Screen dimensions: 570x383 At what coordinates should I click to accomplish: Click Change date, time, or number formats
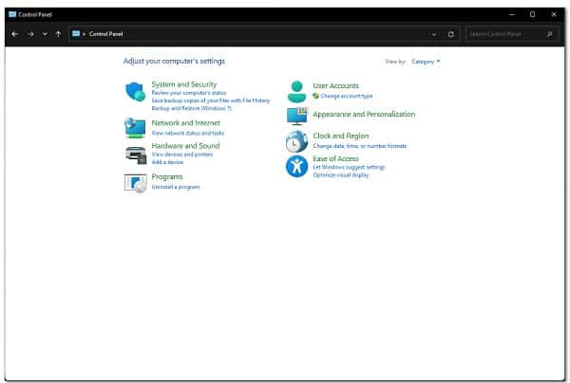360,146
